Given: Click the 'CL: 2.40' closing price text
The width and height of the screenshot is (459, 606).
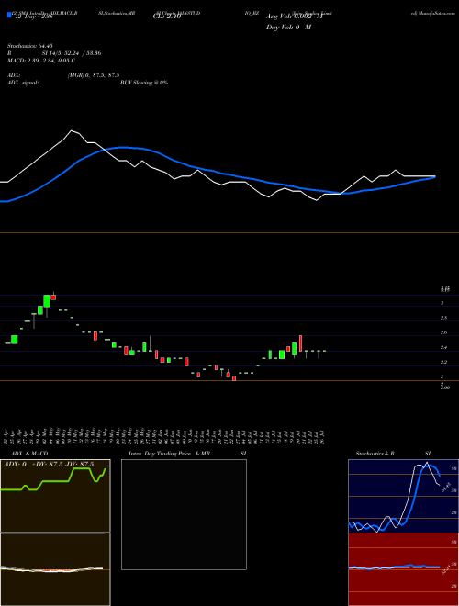Looking at the screenshot, I should [167, 17].
